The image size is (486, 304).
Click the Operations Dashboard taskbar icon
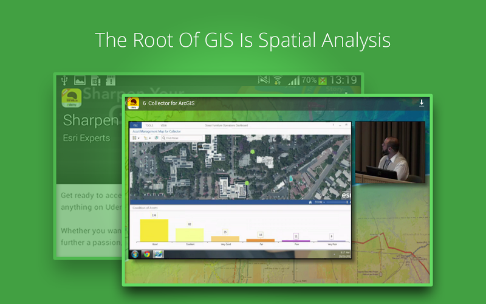click(159, 254)
